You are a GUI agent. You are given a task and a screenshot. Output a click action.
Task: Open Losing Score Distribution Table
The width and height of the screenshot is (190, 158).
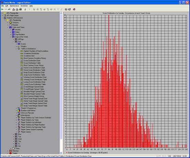click(x=35, y=84)
